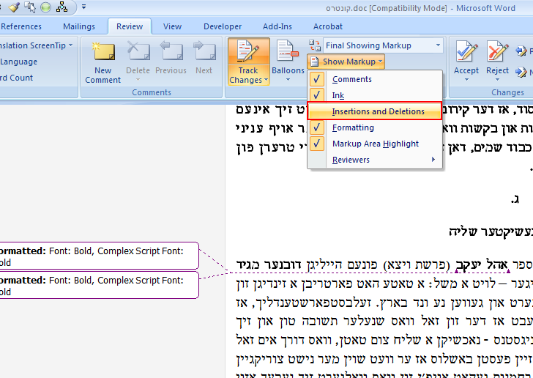Click the select objects cursor icon in quick access toolbar
Image resolution: width=533 pixels, height=378 pixels.
click(x=30, y=7)
